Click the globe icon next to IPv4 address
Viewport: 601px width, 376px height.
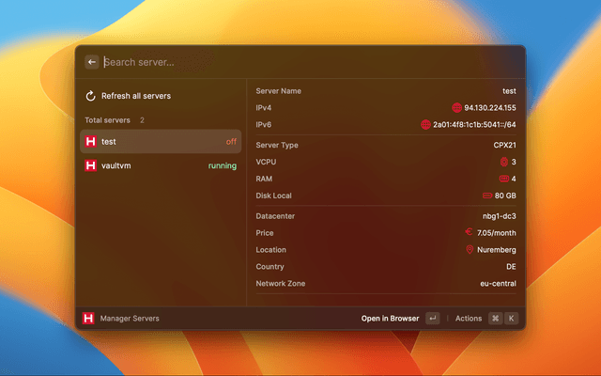pyautogui.click(x=456, y=108)
